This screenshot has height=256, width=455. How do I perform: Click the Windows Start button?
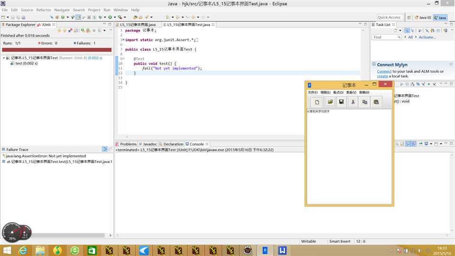pos(6,250)
